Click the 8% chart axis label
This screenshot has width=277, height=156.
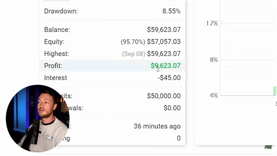(x=214, y=60)
